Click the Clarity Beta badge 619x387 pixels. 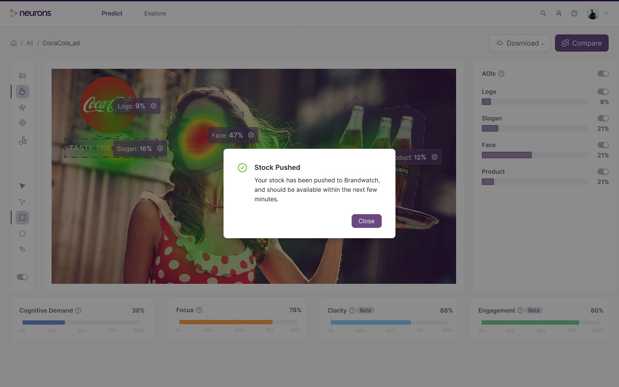pyautogui.click(x=365, y=310)
